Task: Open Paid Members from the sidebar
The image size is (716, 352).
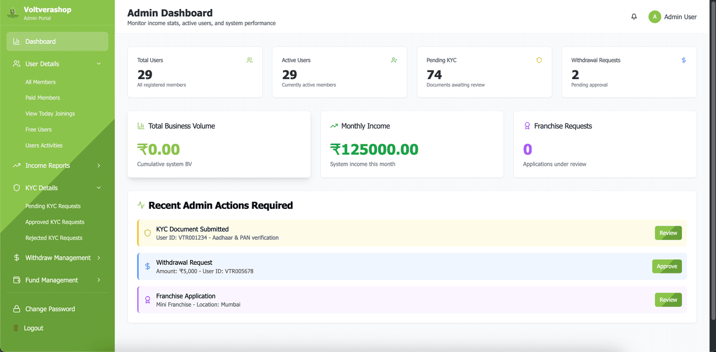Action: pos(43,98)
